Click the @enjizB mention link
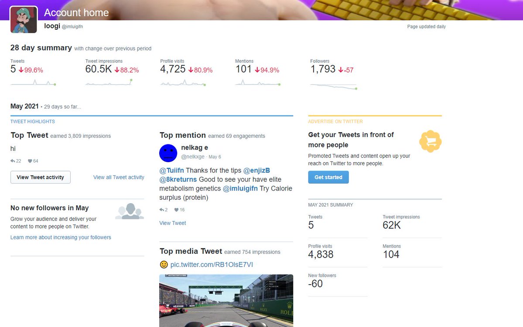 point(256,170)
